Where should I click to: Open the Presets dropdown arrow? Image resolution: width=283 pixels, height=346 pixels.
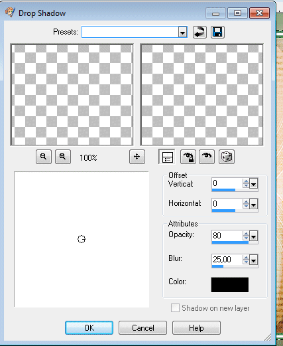[x=182, y=32]
